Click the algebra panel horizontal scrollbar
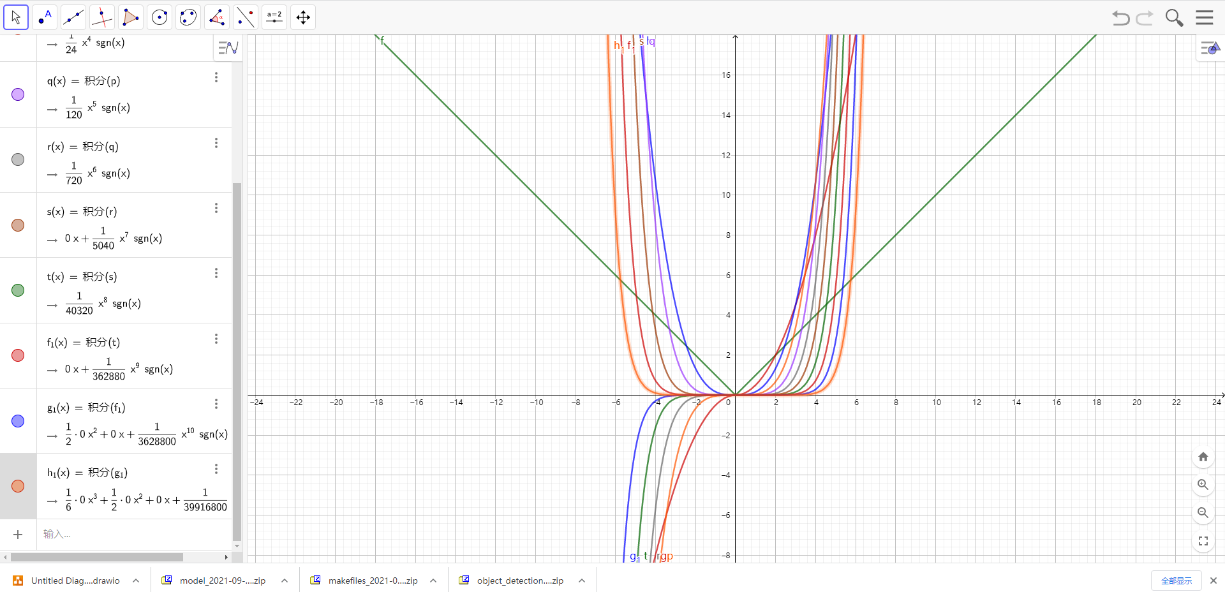The height and width of the screenshot is (592, 1225). [97, 557]
